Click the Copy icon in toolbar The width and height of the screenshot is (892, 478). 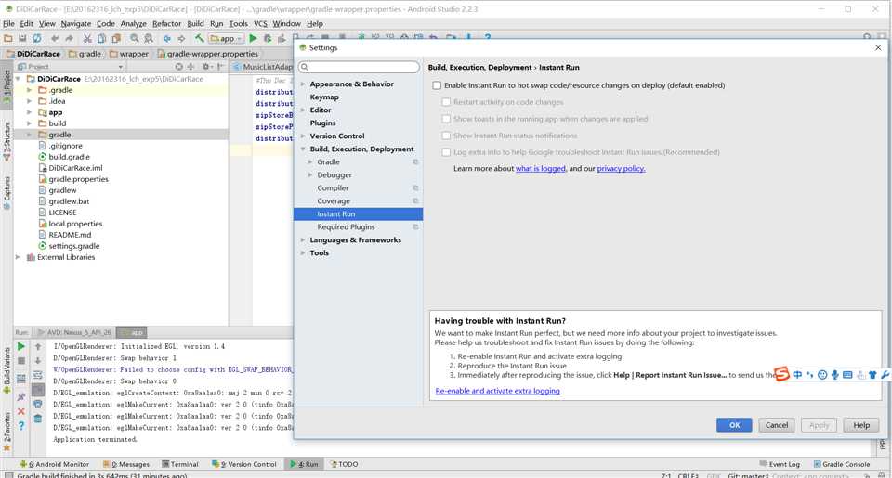point(101,39)
